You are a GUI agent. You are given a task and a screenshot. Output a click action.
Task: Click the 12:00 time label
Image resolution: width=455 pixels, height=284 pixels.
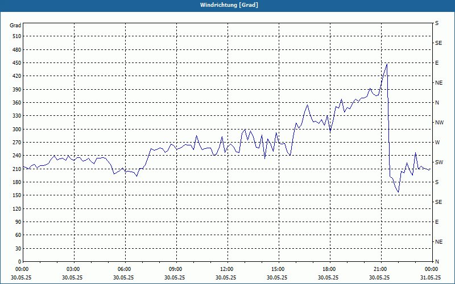pos(226,269)
